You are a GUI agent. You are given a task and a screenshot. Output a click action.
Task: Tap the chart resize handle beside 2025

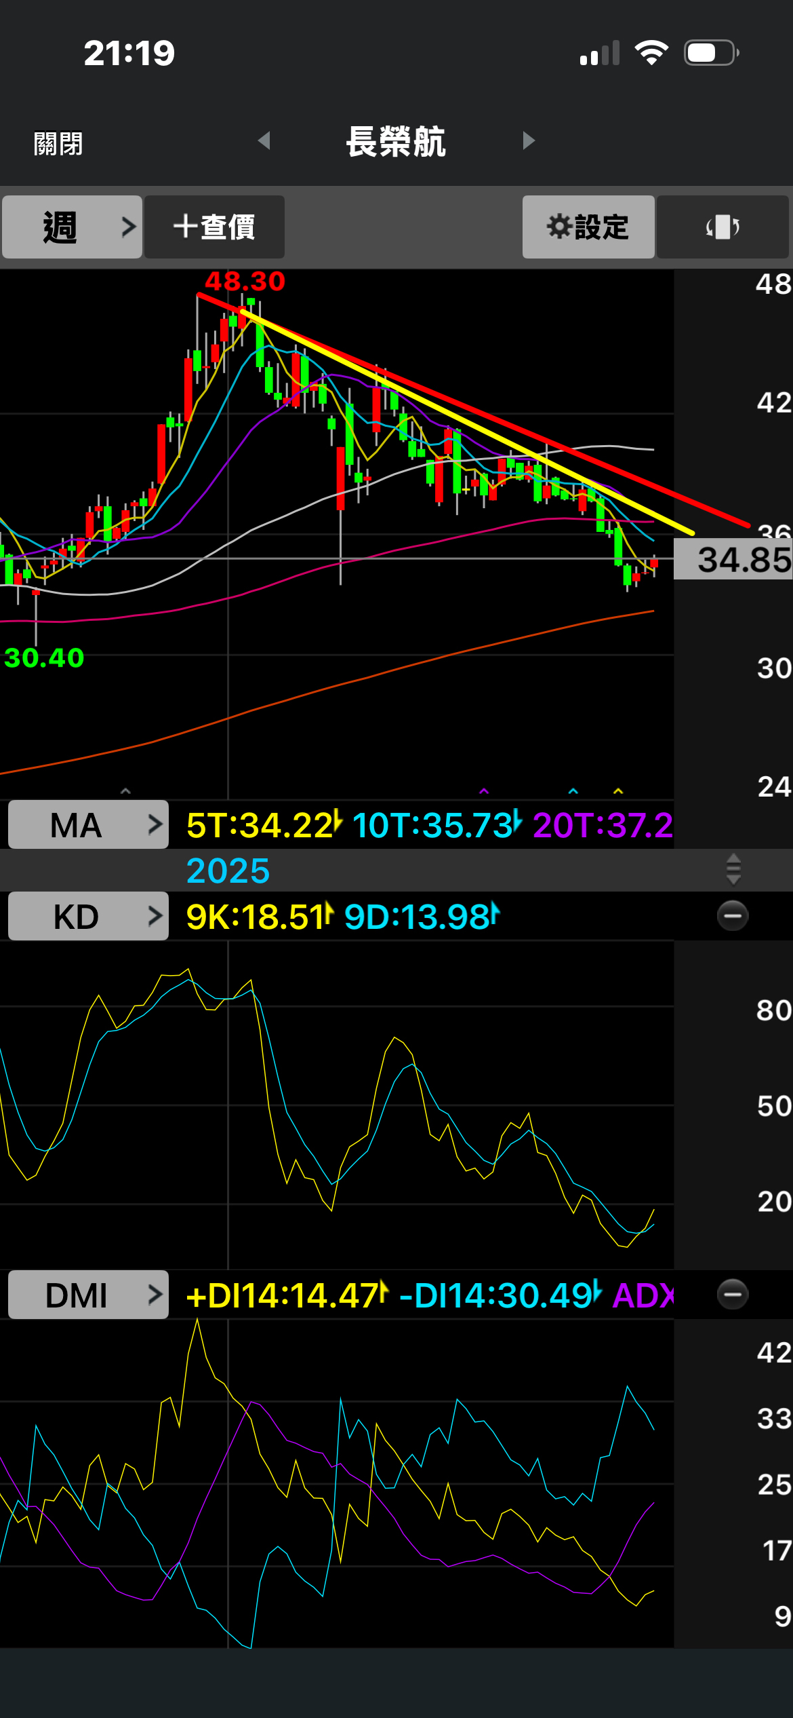[x=733, y=870]
